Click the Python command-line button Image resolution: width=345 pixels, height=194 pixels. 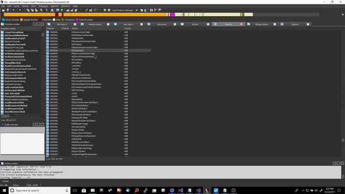tap(5, 181)
